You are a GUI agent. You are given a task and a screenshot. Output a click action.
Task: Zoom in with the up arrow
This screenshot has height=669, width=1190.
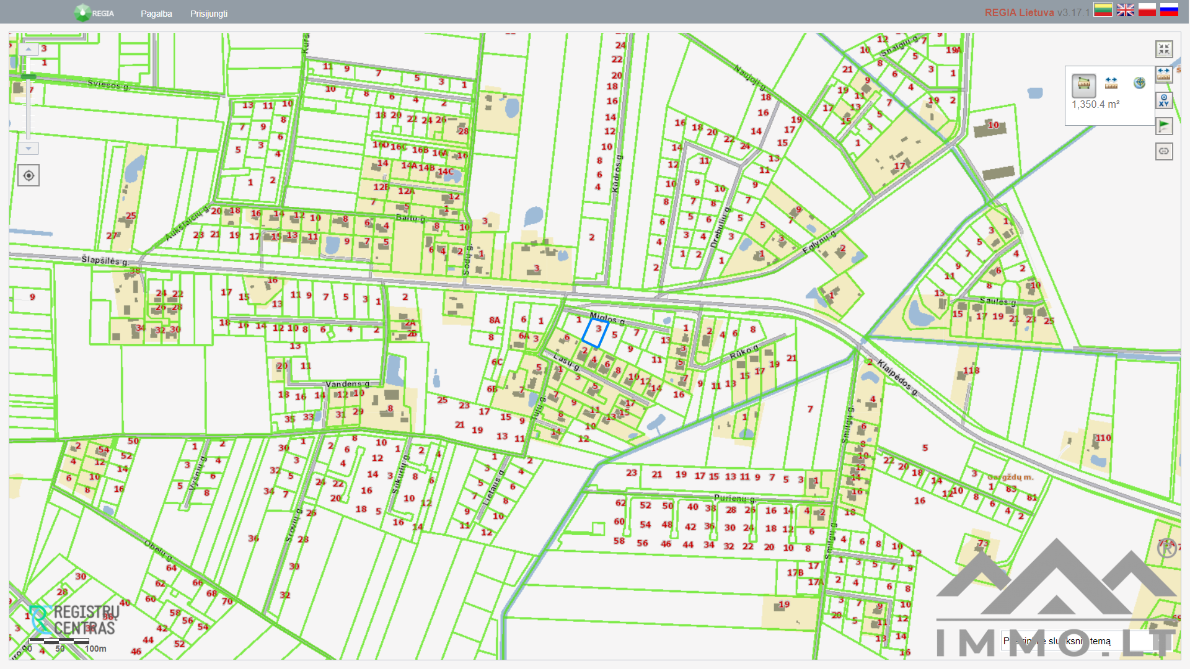coord(29,49)
